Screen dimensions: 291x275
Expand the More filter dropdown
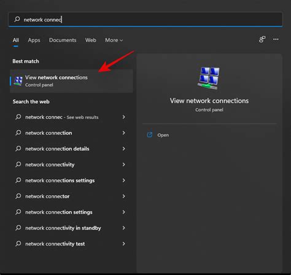point(114,40)
